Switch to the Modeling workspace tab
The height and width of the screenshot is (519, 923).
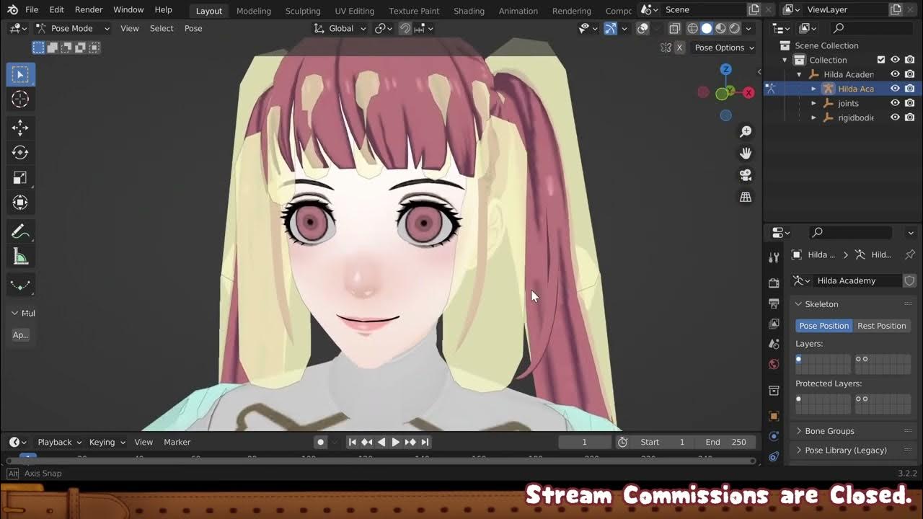[254, 11]
